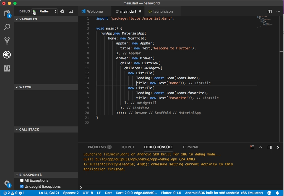Change the end-of-line sequence via LF

[99, 193]
